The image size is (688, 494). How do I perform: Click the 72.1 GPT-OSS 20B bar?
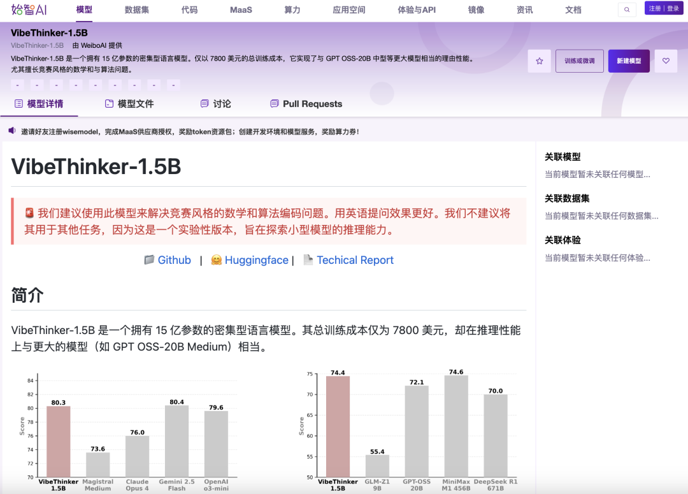click(417, 431)
